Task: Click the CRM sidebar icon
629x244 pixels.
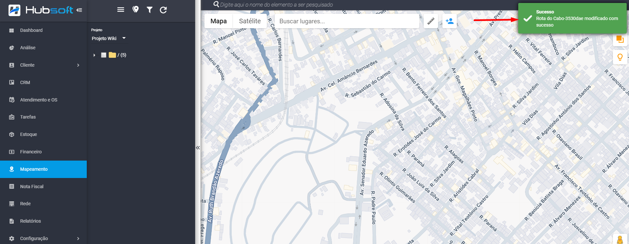Action: 12,82
